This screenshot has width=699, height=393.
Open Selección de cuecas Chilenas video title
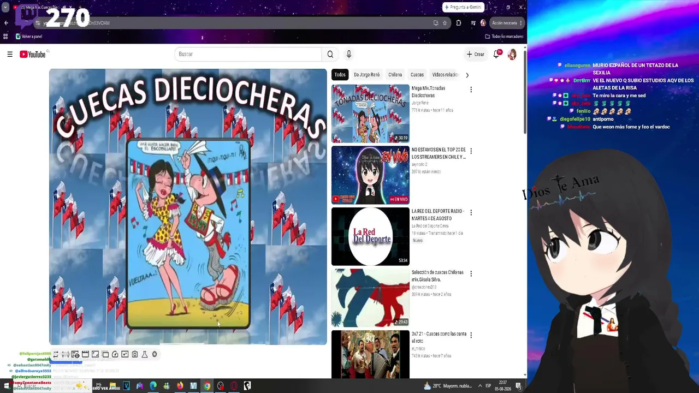tap(437, 276)
